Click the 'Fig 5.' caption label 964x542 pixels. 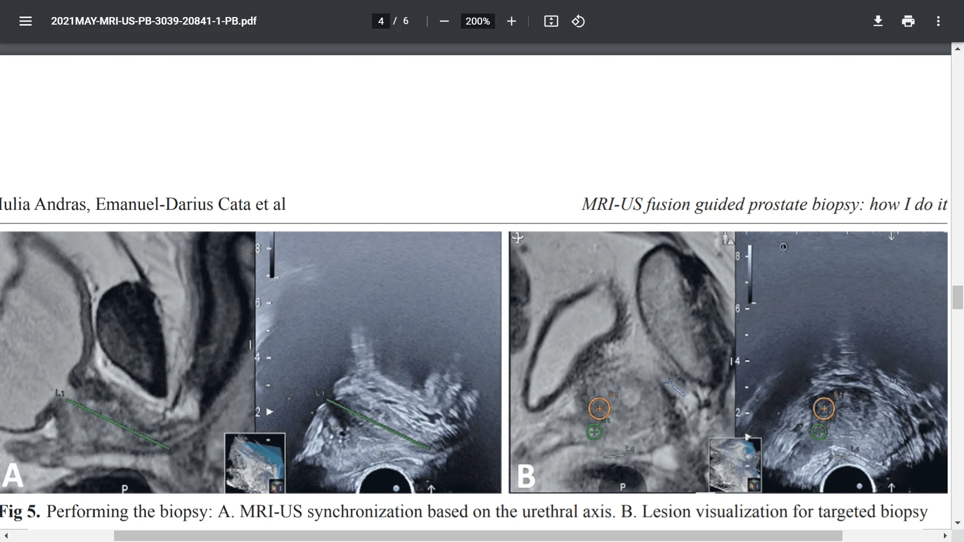point(20,511)
